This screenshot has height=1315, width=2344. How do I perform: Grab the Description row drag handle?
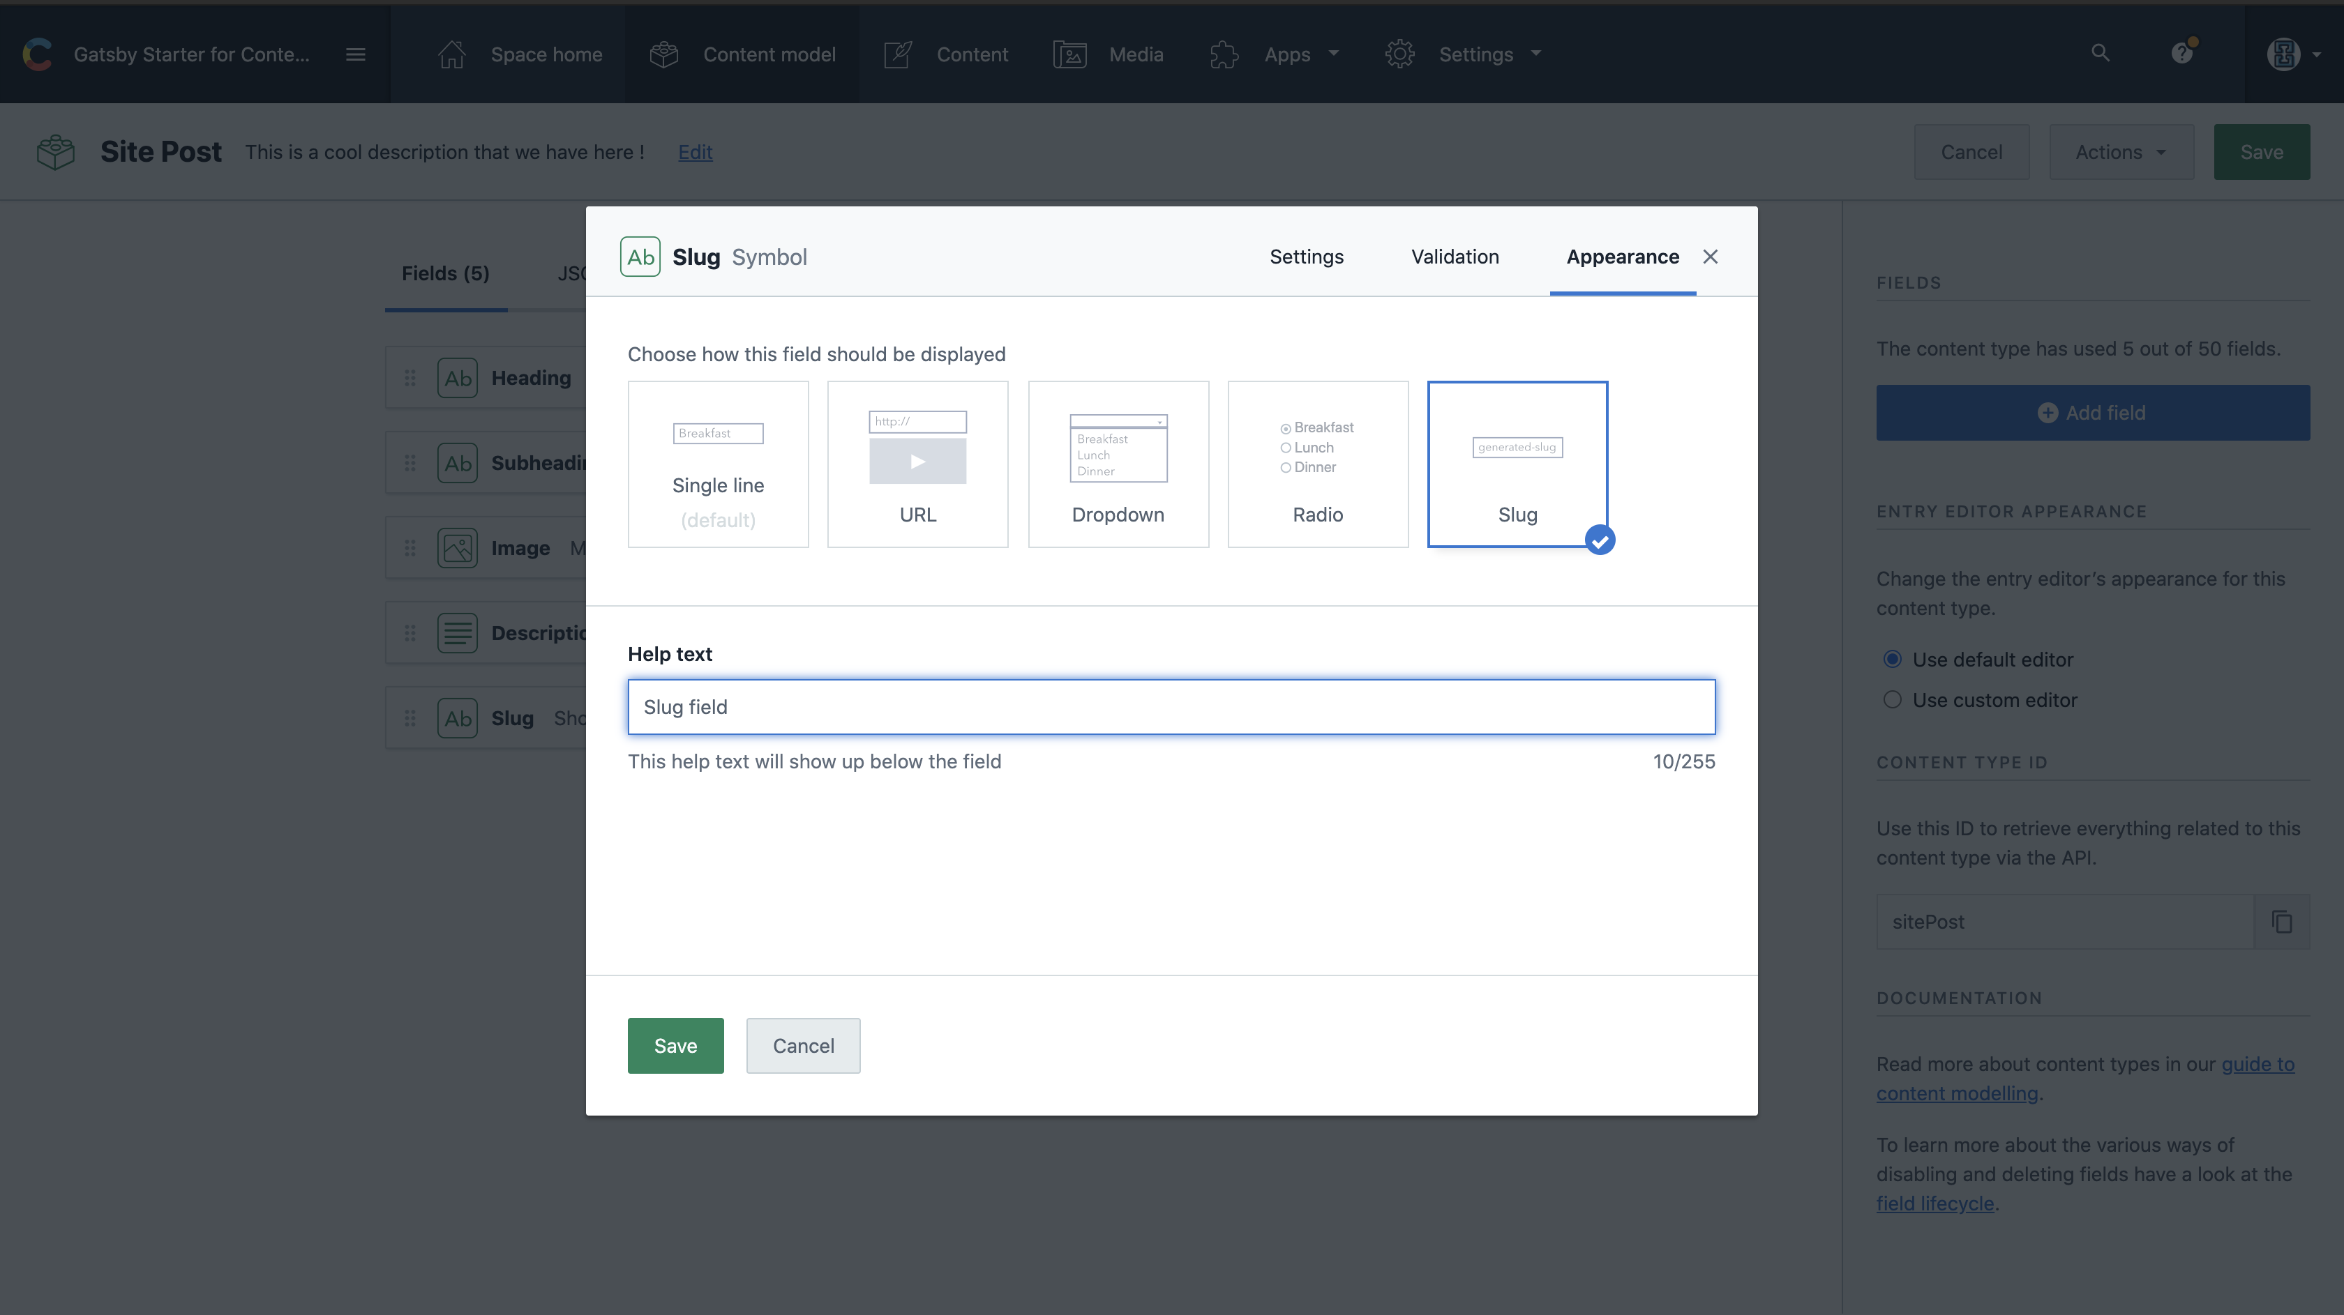click(x=410, y=633)
